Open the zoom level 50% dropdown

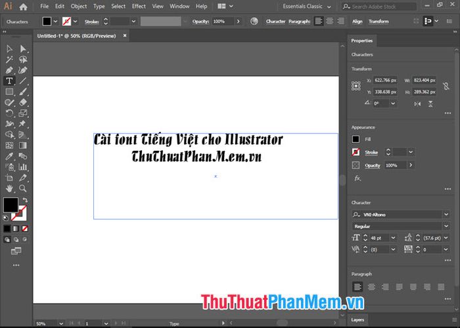[x=61, y=323]
